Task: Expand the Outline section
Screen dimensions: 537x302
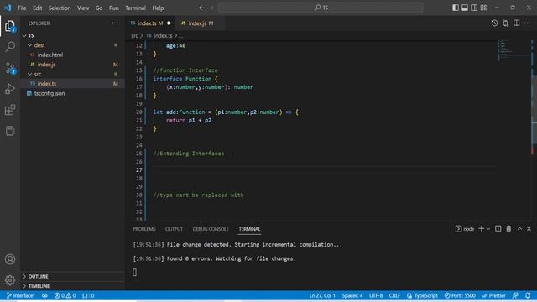Action: pyautogui.click(x=72, y=276)
